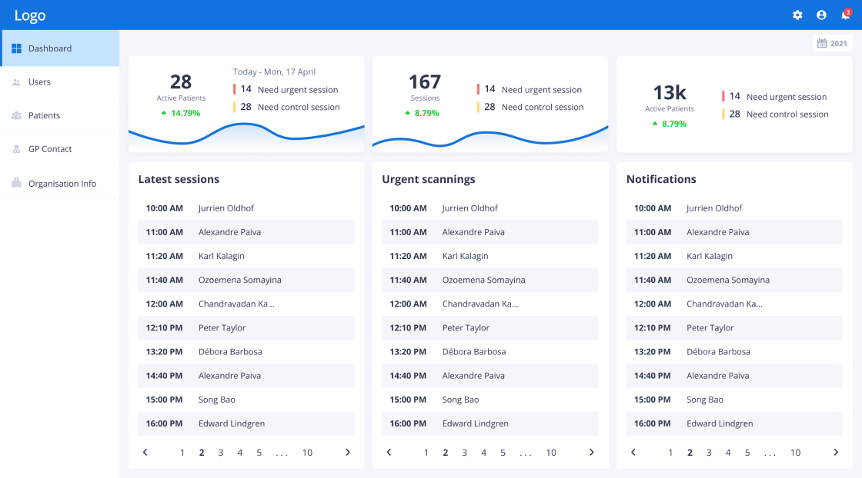This screenshot has height=478, width=862.
Task: Go to previous page in Urgent scannings
Action: tap(389, 453)
